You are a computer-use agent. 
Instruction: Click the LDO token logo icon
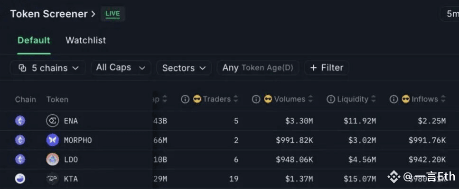coord(52,159)
